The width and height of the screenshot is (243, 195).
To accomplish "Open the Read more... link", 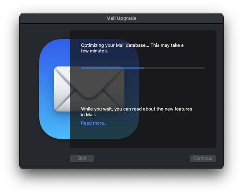I will coord(94,123).
